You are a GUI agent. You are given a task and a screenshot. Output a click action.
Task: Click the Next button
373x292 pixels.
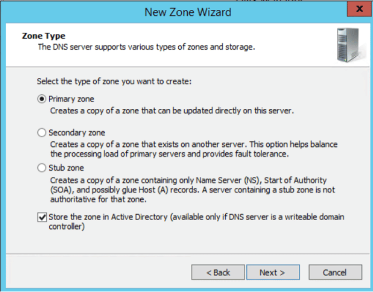[273, 272]
